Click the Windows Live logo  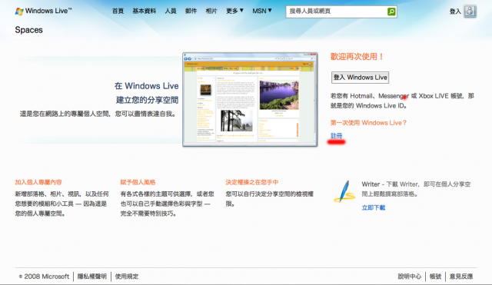click(43, 11)
